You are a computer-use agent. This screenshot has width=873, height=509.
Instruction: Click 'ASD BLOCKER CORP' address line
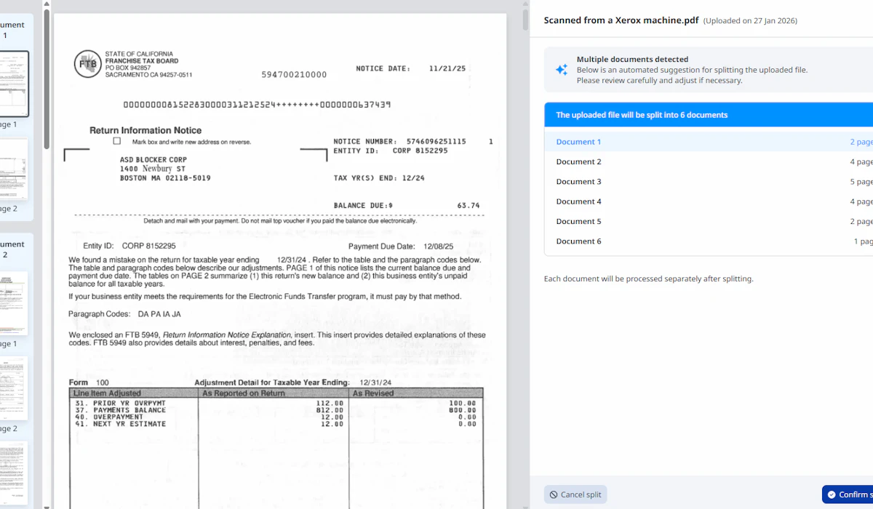[x=154, y=159]
